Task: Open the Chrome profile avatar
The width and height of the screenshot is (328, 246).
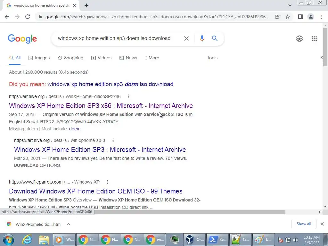Action: [x=311, y=17]
